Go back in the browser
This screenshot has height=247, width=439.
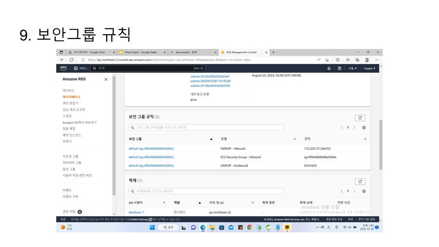coord(62,59)
